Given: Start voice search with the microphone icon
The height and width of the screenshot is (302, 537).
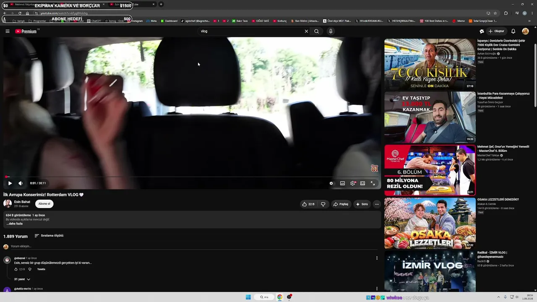Looking at the screenshot, I should pos(331,31).
